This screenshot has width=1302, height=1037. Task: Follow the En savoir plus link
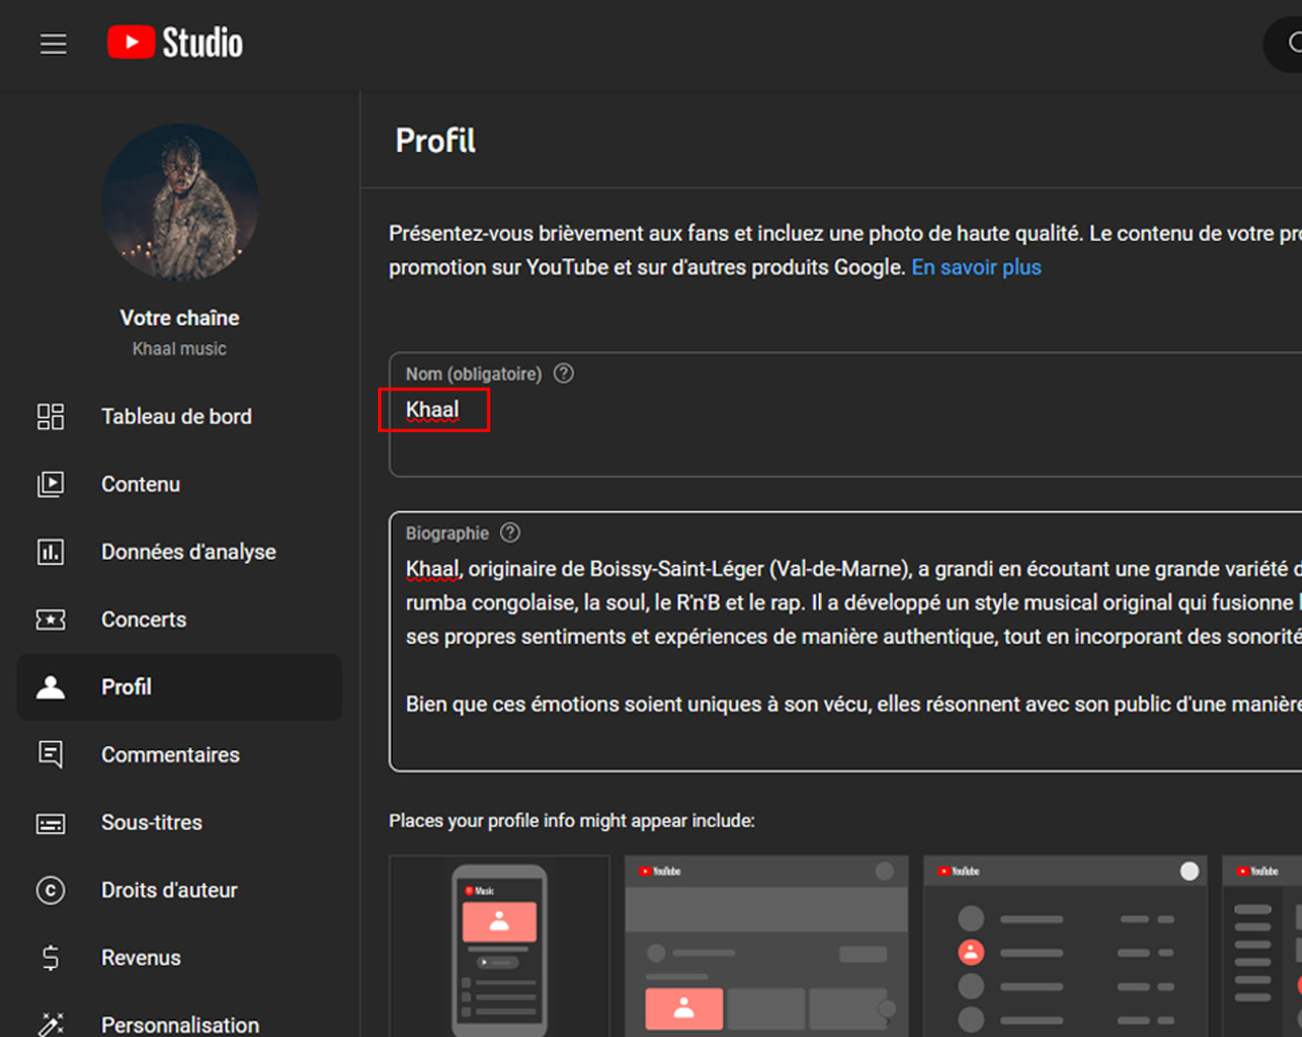976,267
